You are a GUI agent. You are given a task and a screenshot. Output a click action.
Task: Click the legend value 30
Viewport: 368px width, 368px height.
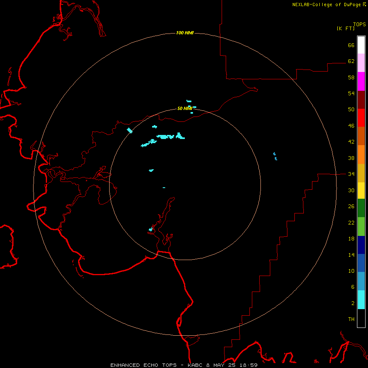pyautogui.click(x=351, y=190)
